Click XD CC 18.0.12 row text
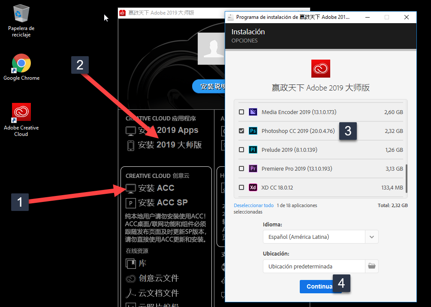 (277, 187)
